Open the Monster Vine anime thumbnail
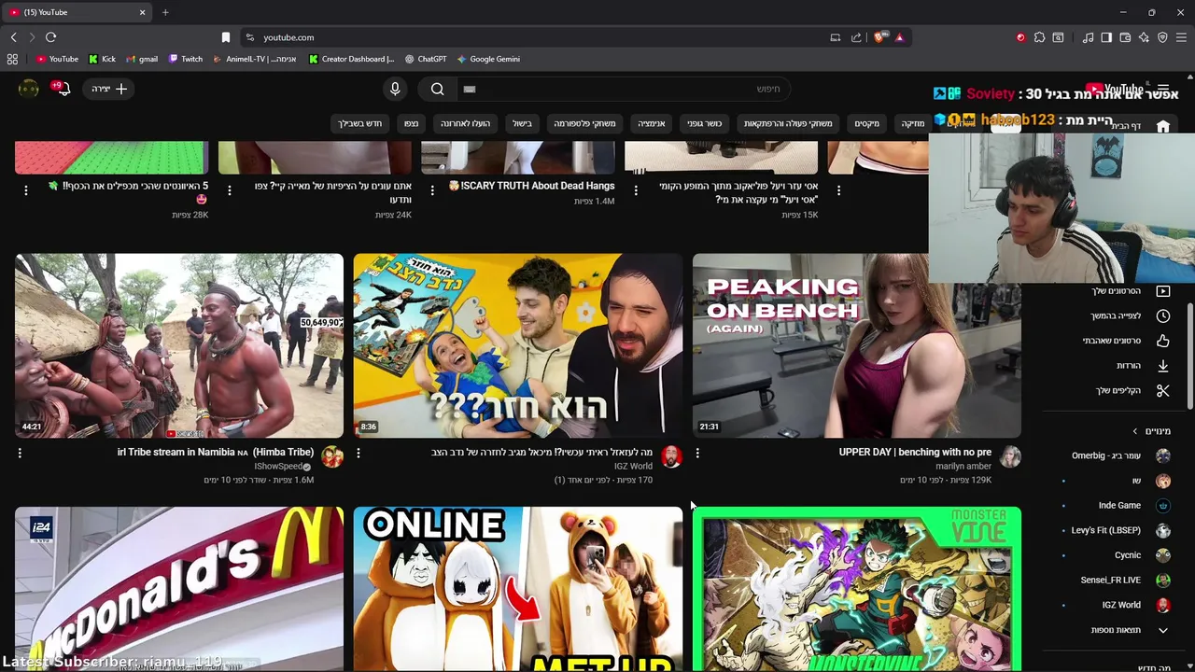This screenshot has width=1195, height=672. click(x=857, y=588)
